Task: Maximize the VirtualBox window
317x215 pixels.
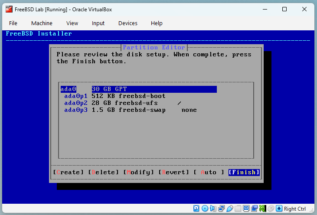Action: pos(284,9)
